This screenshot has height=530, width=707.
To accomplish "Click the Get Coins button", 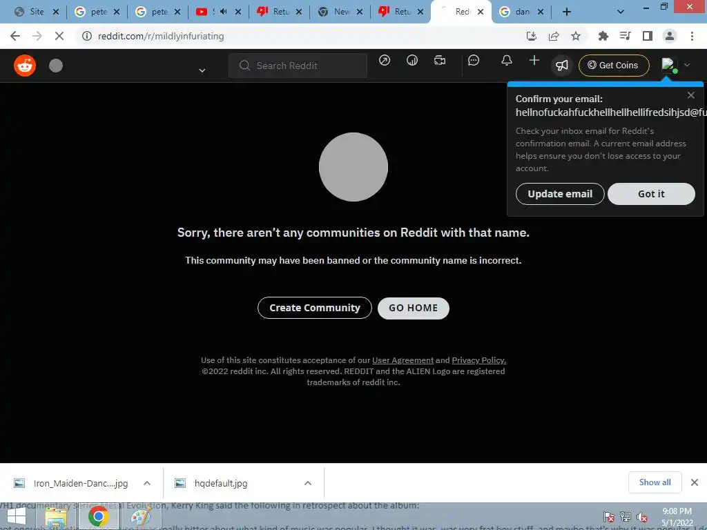I will click(614, 66).
